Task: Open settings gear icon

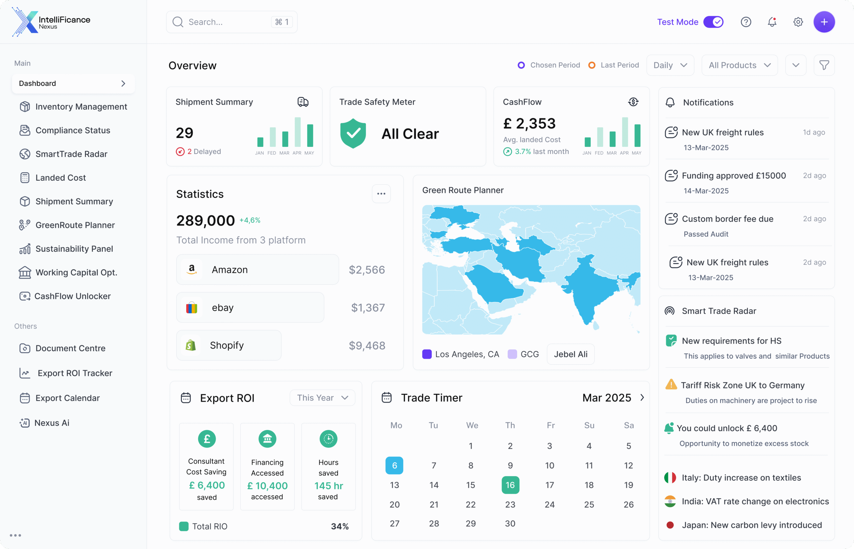Action: coord(798,22)
